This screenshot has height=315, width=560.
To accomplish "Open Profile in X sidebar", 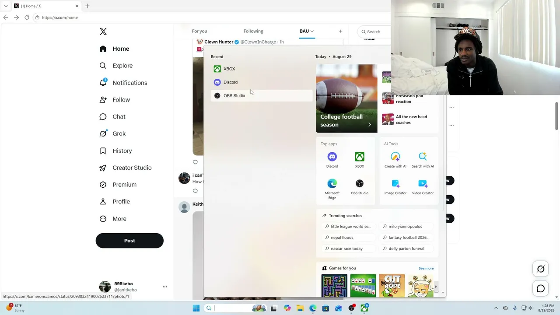I will coord(115,202).
